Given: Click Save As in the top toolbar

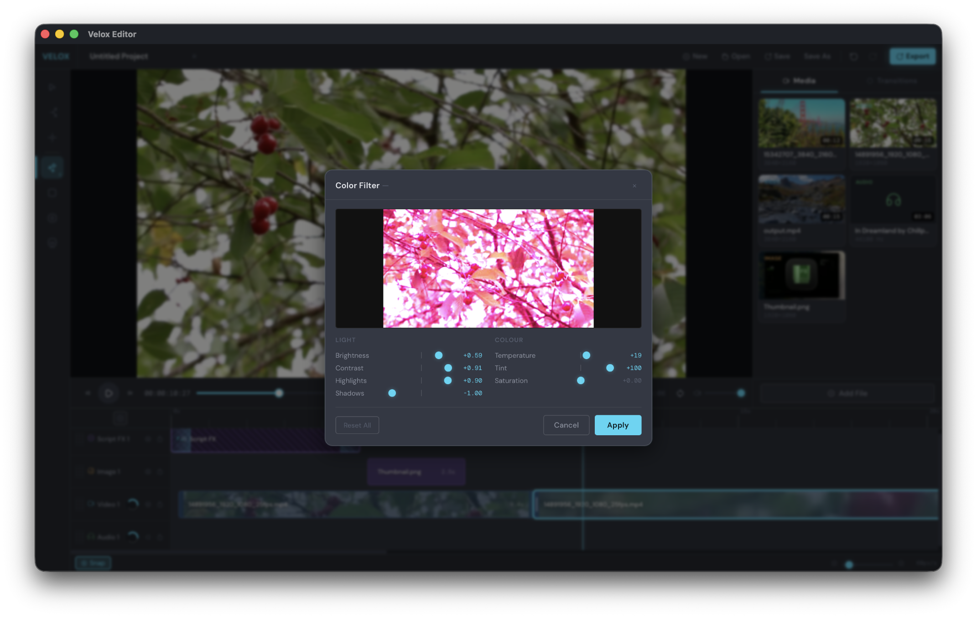Looking at the screenshot, I should point(817,57).
